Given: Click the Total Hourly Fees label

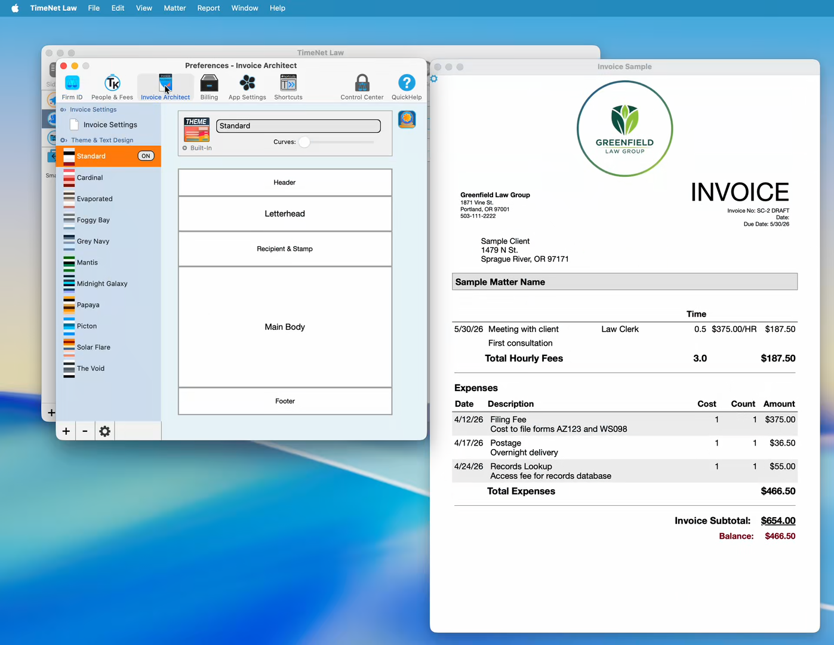Looking at the screenshot, I should click(x=524, y=358).
